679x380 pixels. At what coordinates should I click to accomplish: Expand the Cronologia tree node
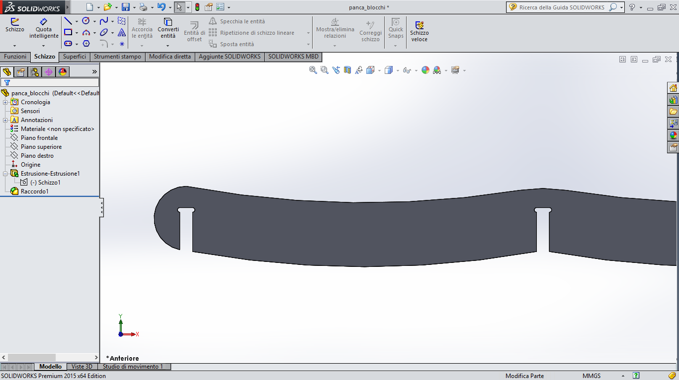coord(5,102)
